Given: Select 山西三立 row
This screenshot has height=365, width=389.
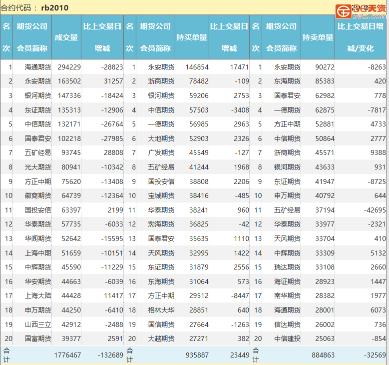Looking at the screenshot, I should [x=38, y=324].
